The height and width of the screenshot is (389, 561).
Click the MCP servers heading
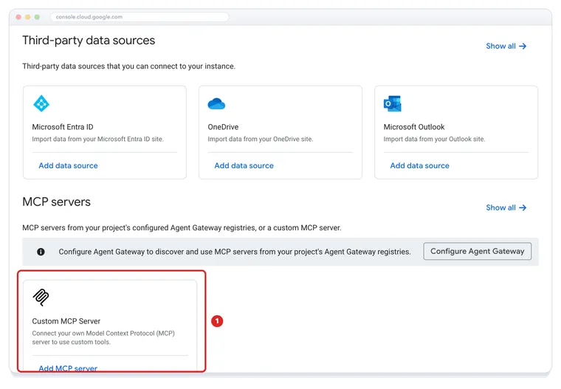pyautogui.click(x=57, y=202)
